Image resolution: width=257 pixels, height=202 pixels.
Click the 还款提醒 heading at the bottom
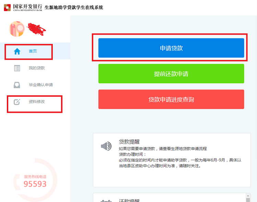coord(129,200)
